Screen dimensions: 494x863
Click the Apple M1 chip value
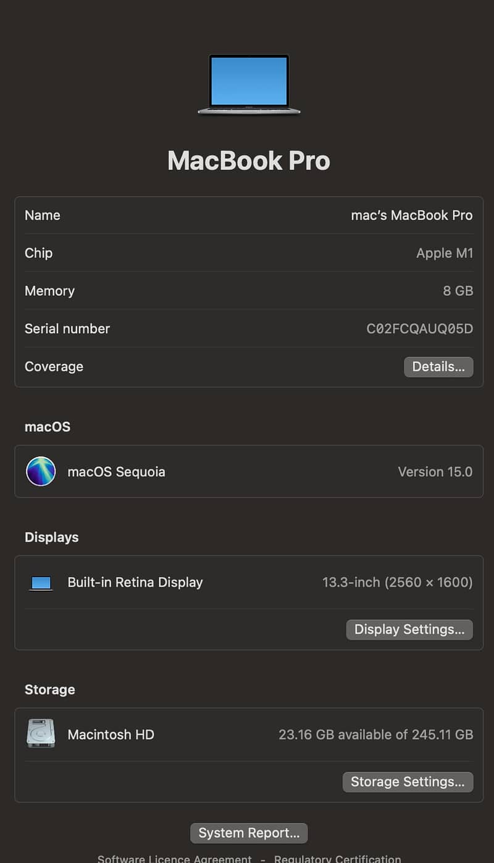point(444,253)
